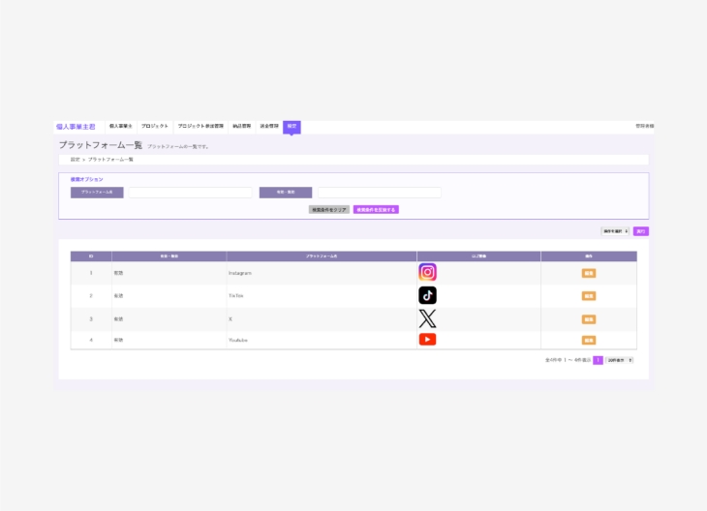Image resolution: width=707 pixels, height=511 pixels.
Task: Open the プロジェクト navigation tab
Action: point(155,126)
